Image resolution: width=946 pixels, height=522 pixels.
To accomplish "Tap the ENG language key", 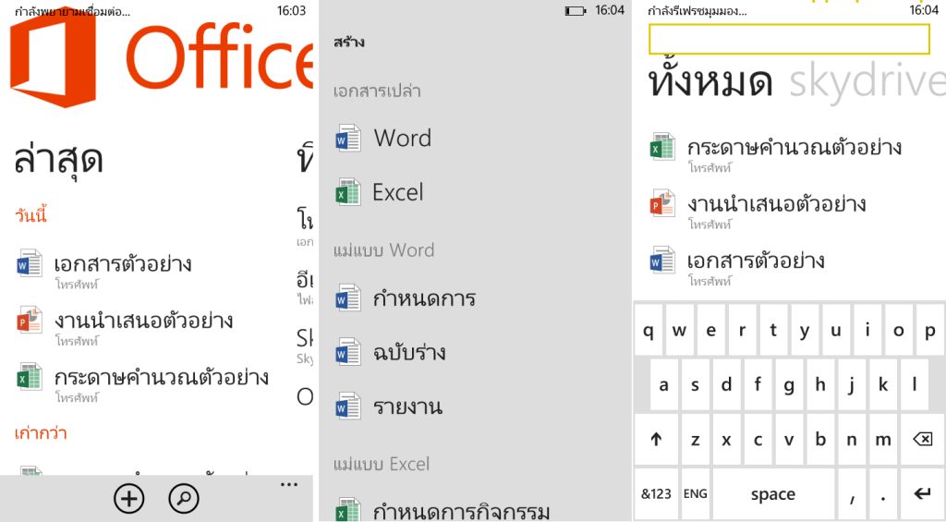I will click(695, 494).
